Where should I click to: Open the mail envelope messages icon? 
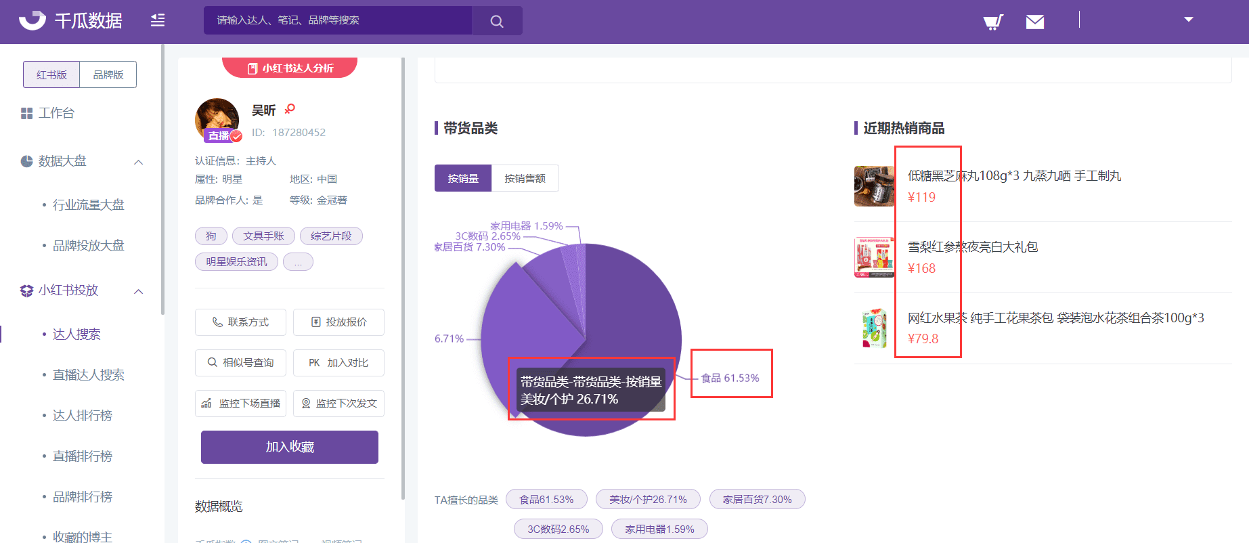click(x=1034, y=22)
